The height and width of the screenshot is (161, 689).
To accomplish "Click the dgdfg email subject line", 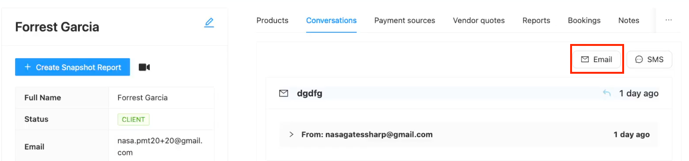I will (309, 93).
